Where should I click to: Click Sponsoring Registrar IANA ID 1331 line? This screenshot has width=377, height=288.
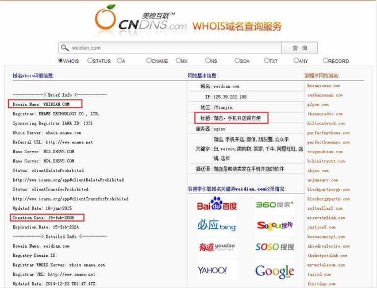[52, 123]
